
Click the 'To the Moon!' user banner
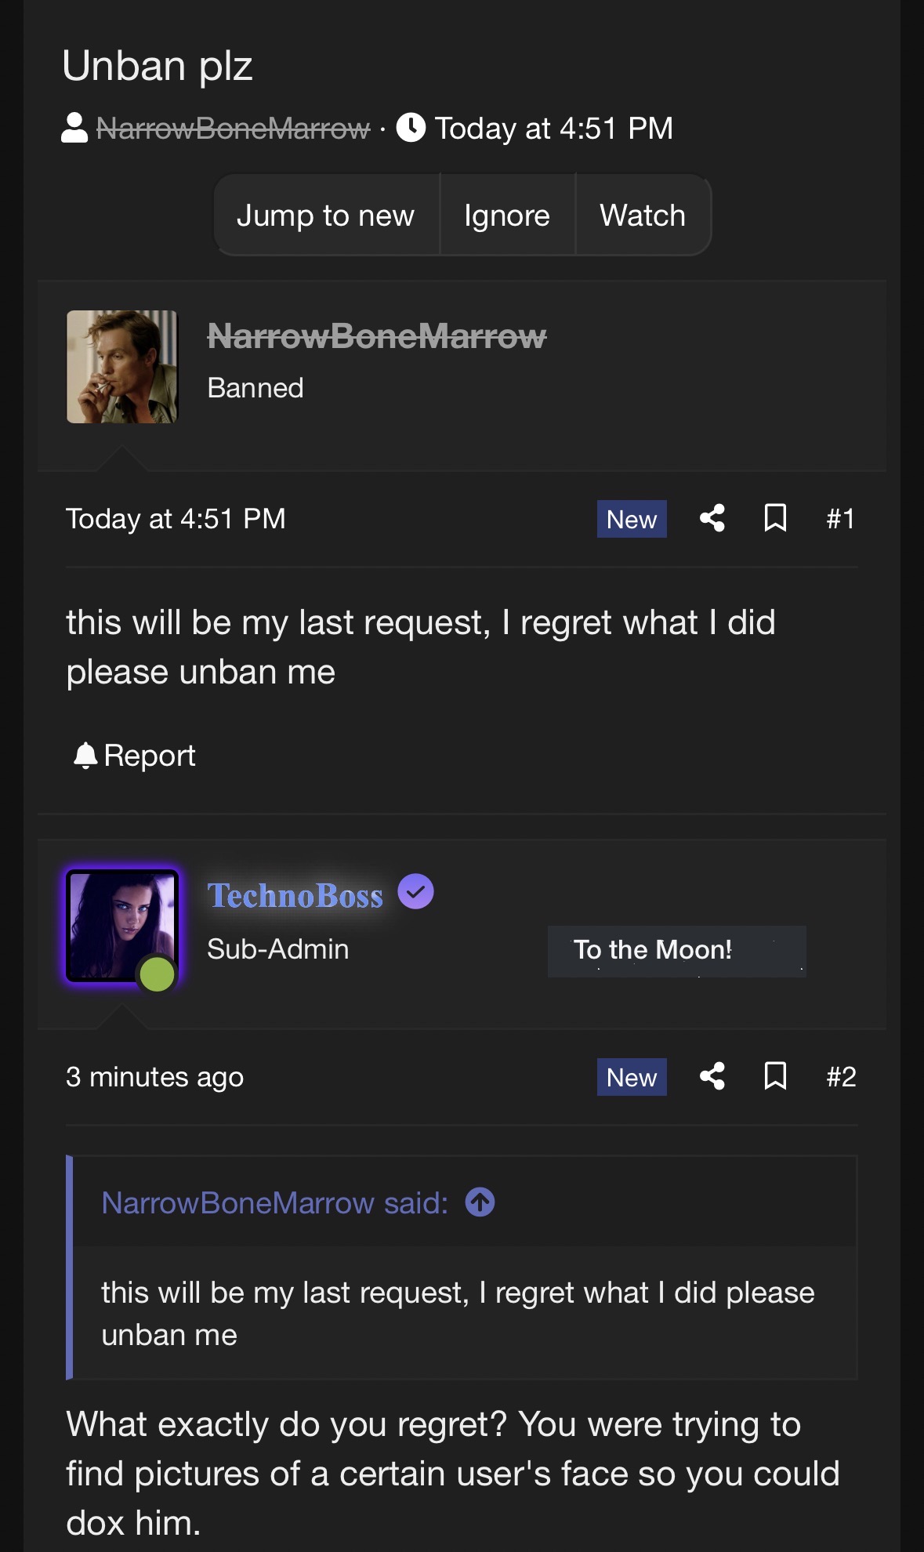676,951
